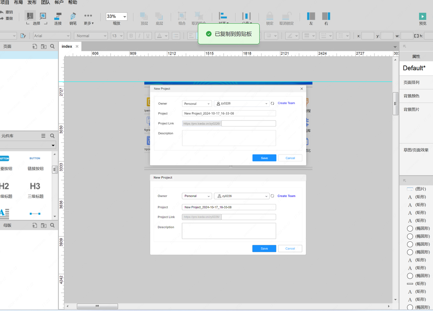Toggle Underline text formatting
The width and height of the screenshot is (433, 311).
coord(147,36)
